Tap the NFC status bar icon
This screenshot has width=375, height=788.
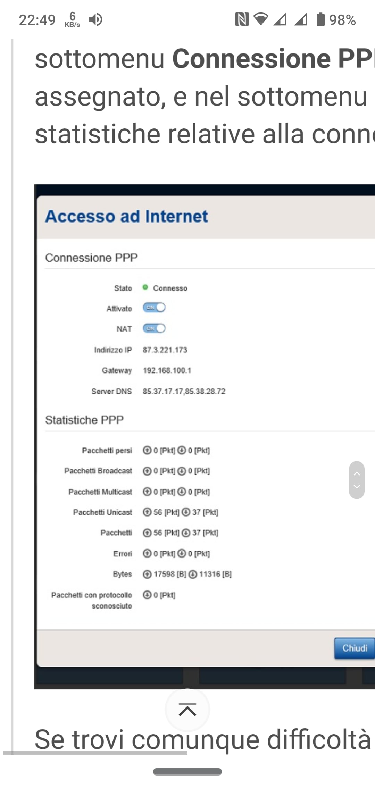pos(242,19)
